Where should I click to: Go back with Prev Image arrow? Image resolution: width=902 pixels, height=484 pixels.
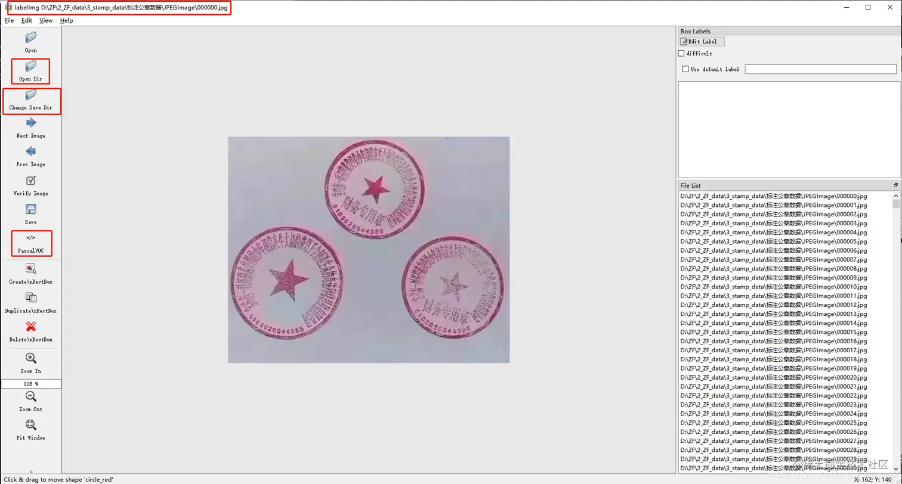tap(31, 151)
